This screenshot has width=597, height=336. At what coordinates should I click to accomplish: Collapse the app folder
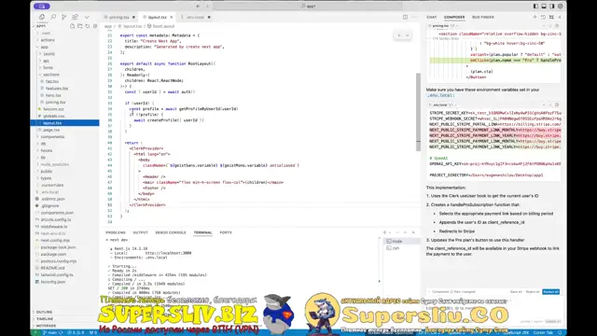click(x=45, y=47)
